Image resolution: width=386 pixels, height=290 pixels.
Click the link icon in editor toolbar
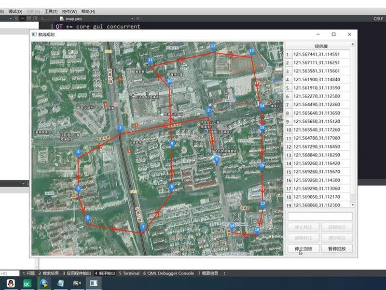pos(22,18)
